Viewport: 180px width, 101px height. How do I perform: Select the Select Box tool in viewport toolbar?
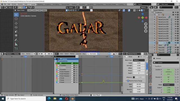(x=16, y=15)
